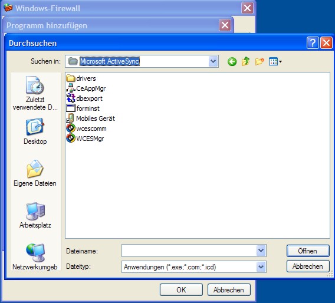Viewport: 335px width, 303px height.
Task: Expand the Dateityp dropdown
Action: tap(261, 266)
